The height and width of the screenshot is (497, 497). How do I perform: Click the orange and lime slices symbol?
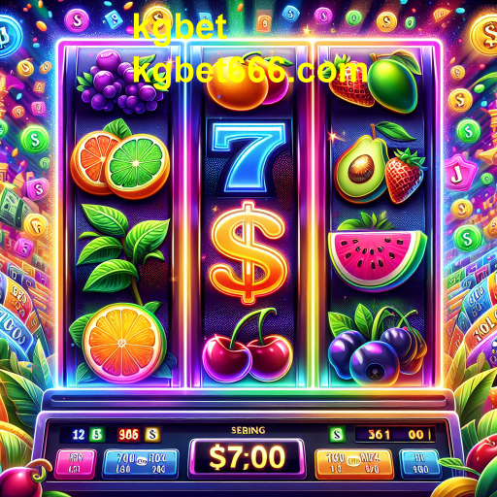click(x=119, y=163)
